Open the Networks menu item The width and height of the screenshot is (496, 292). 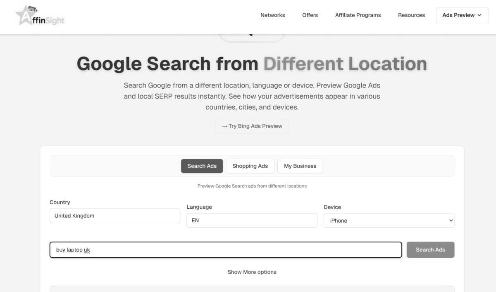(x=272, y=15)
